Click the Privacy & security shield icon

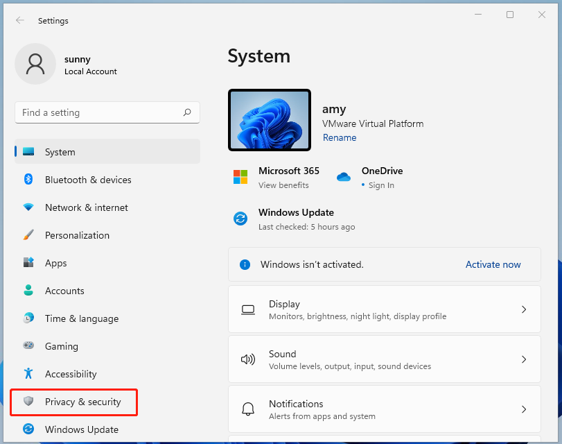point(28,401)
